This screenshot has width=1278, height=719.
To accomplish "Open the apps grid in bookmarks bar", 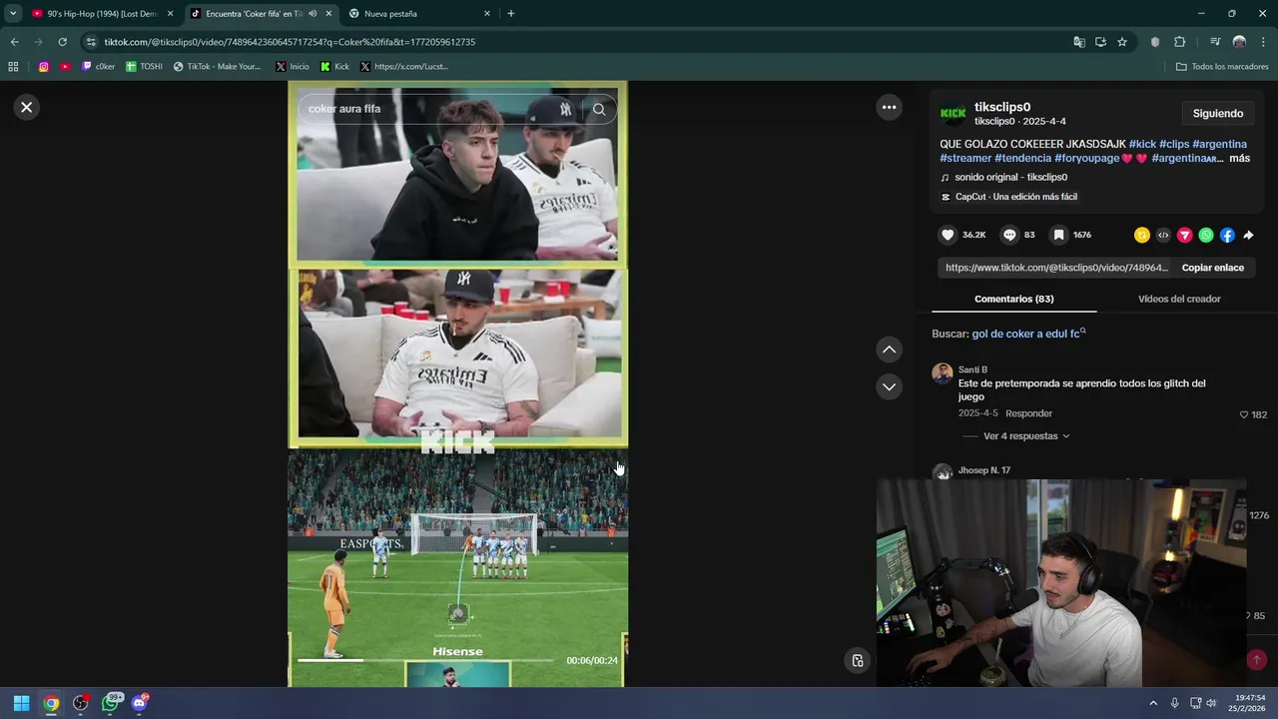I will [x=13, y=67].
